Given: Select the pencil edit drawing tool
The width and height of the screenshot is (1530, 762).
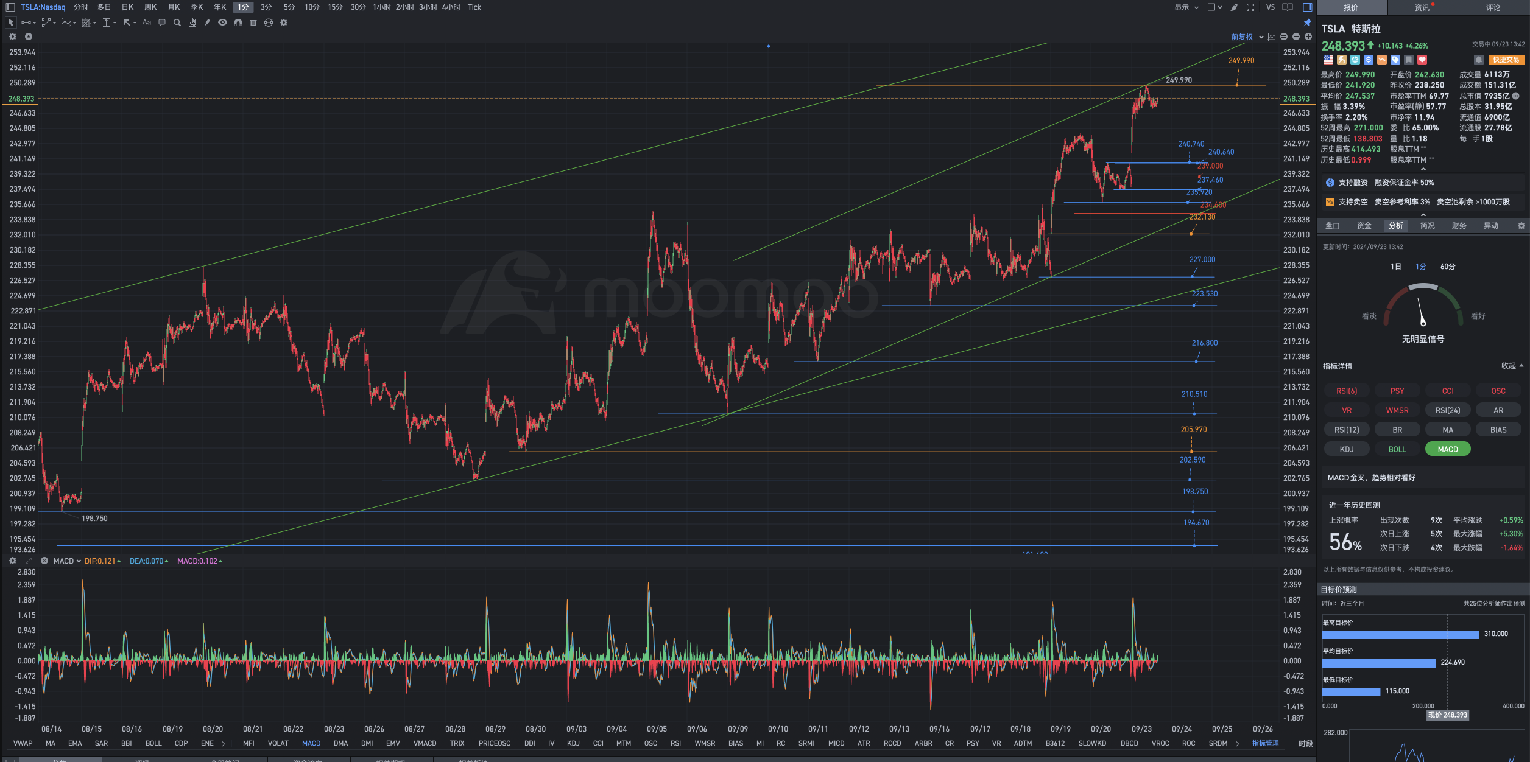Looking at the screenshot, I should 208,23.
